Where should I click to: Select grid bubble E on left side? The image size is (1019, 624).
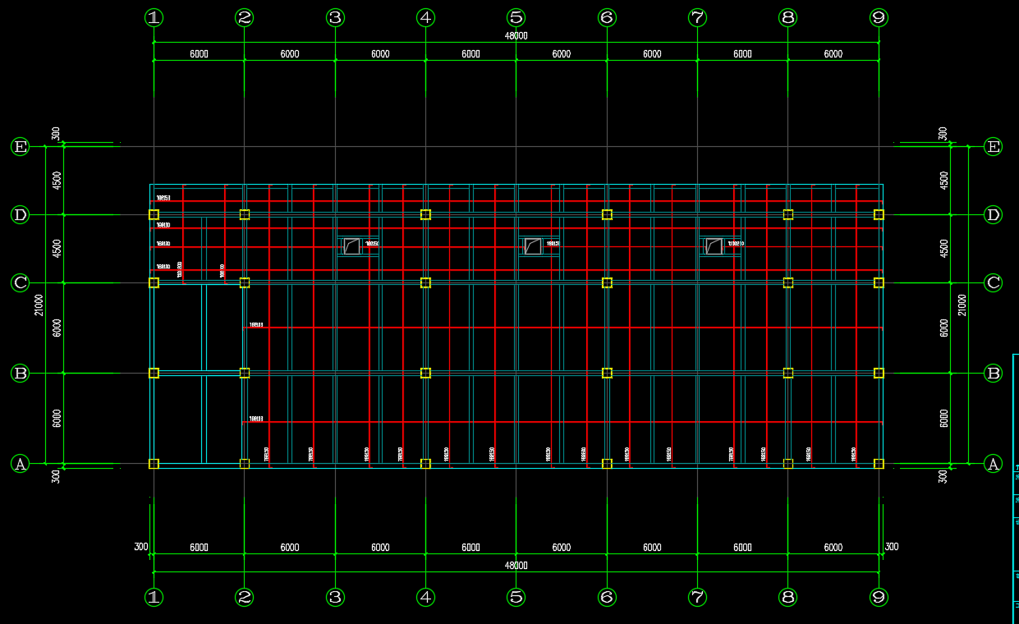[20, 147]
